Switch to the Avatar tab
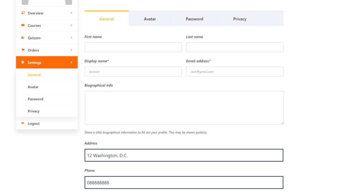Image resolution: width=338 pixels, height=196 pixels. pos(150,19)
